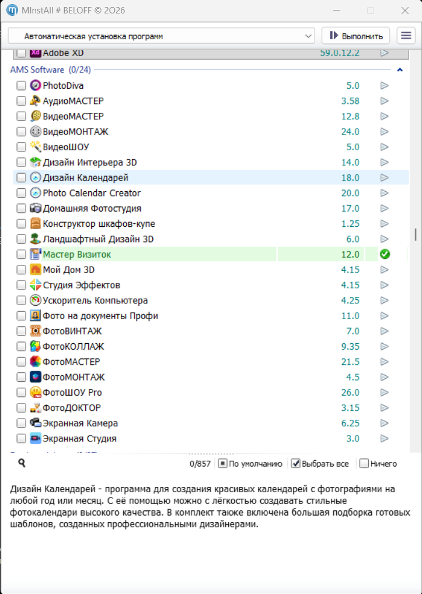The height and width of the screenshot is (594, 422).
Task: Click the ФотоМАСТЕР colorful icon
Action: click(35, 362)
